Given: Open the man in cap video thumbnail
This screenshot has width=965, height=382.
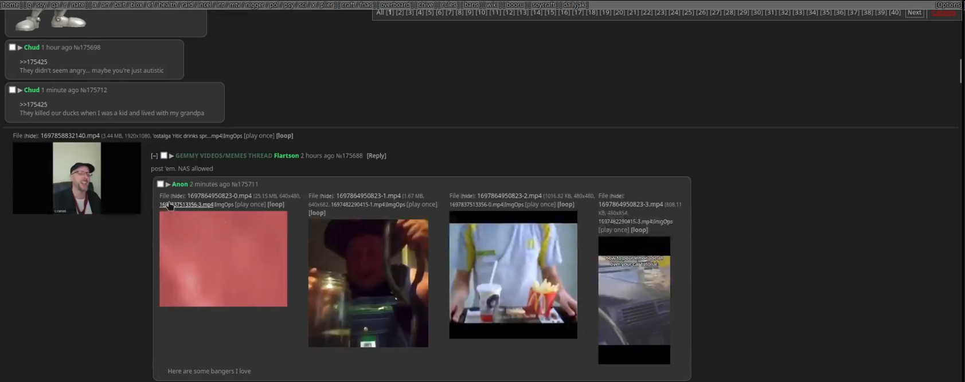Looking at the screenshot, I should tap(77, 178).
